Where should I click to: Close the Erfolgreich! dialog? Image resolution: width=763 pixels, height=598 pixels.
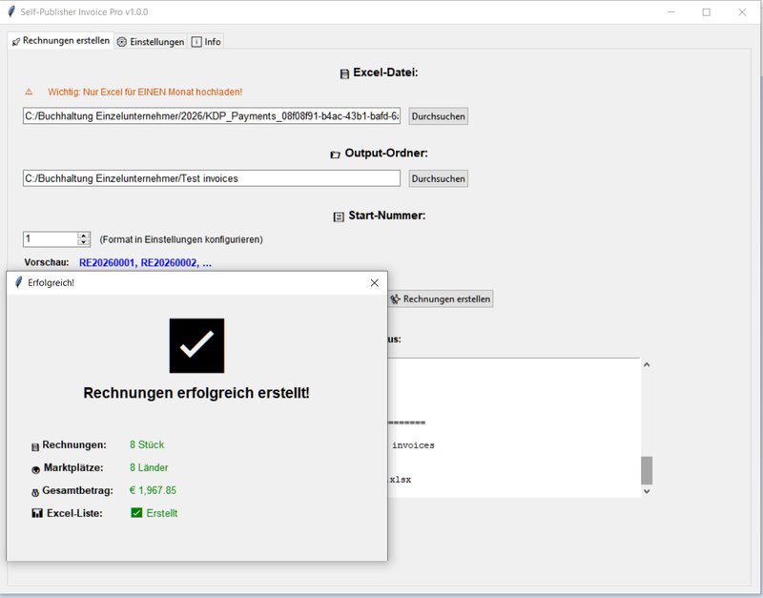[x=374, y=283]
